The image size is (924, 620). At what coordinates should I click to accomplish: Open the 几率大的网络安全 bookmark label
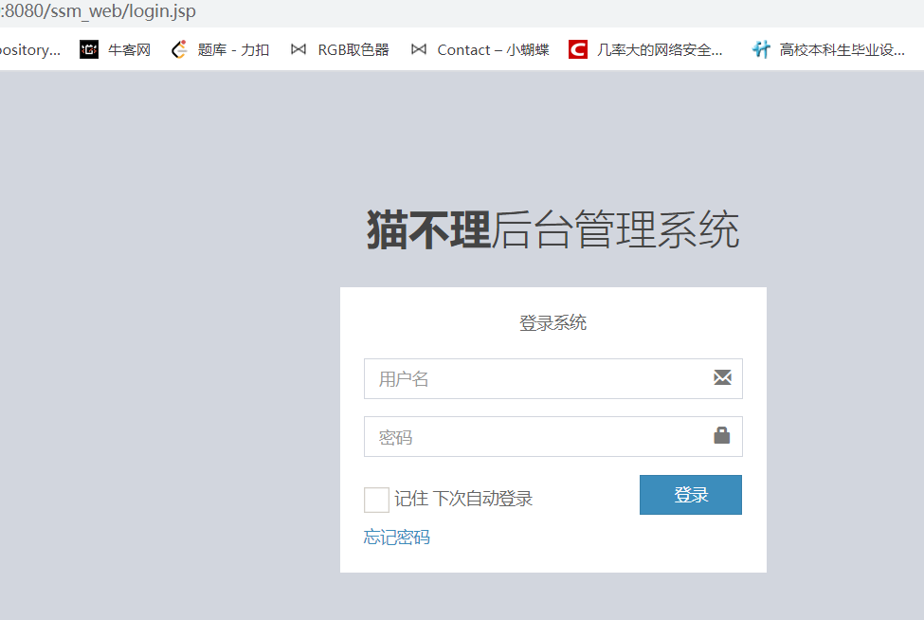[660, 50]
